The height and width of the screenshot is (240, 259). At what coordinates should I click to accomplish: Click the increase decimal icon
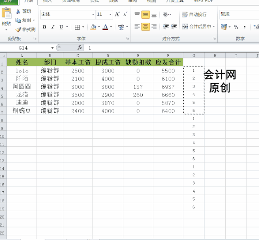tap(256, 27)
